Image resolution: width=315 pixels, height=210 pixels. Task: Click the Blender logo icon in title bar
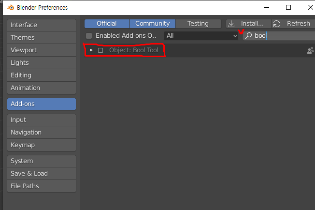point(11,8)
